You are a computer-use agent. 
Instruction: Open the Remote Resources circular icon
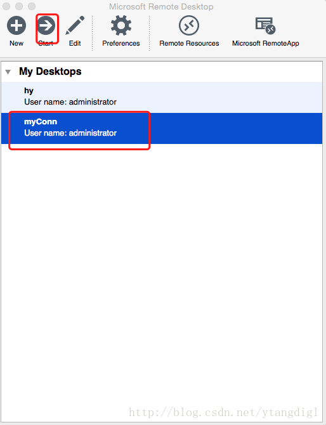click(189, 25)
